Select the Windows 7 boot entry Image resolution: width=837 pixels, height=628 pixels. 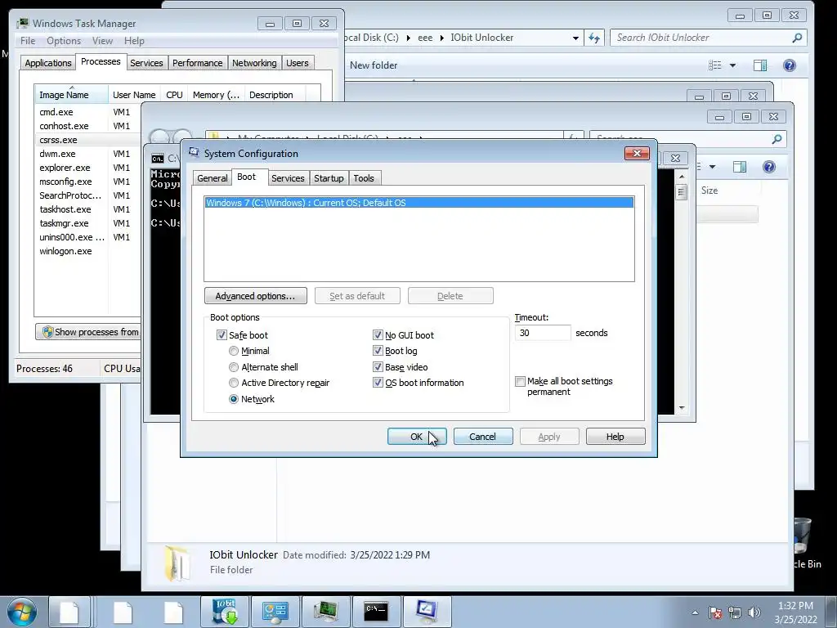[419, 203]
